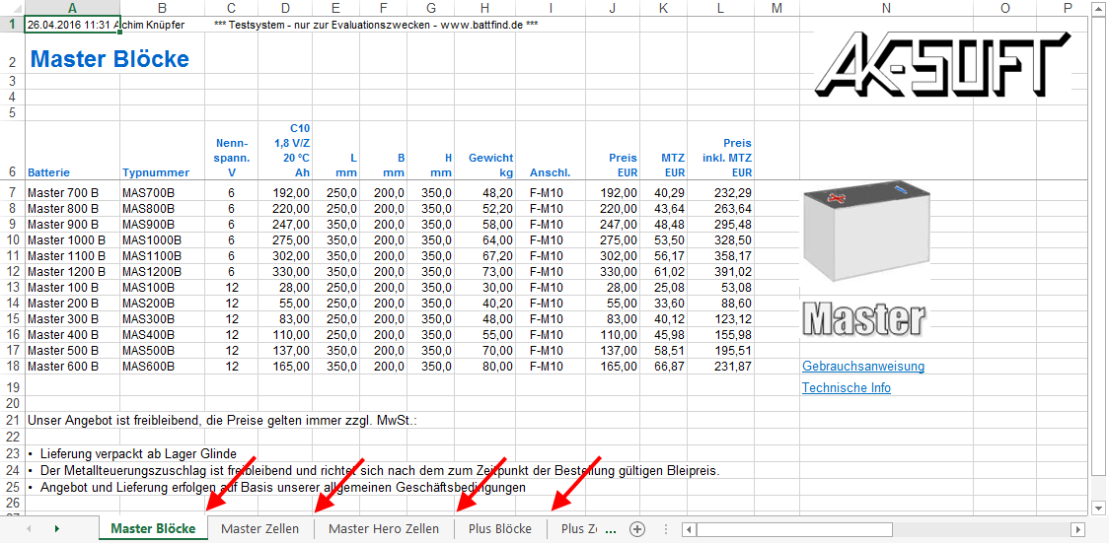Select price cell 391,02

point(720,272)
